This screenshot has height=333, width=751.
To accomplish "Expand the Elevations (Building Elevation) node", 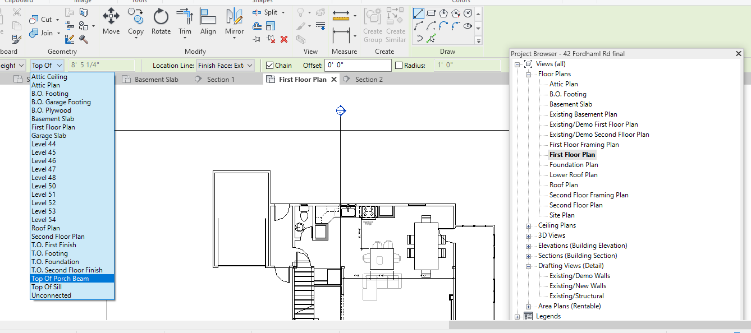I will pyautogui.click(x=528, y=246).
